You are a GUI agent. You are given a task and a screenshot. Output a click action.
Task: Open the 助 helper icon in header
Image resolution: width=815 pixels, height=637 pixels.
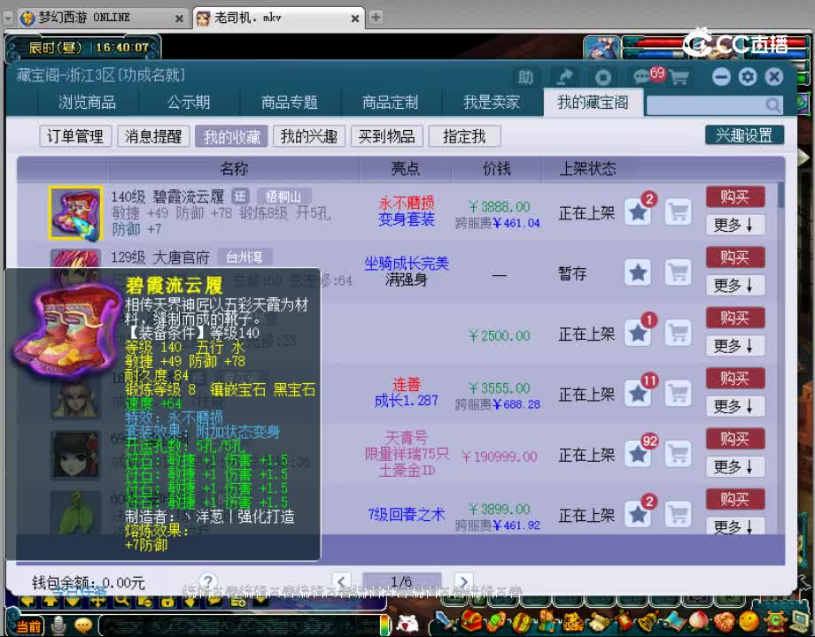click(525, 77)
